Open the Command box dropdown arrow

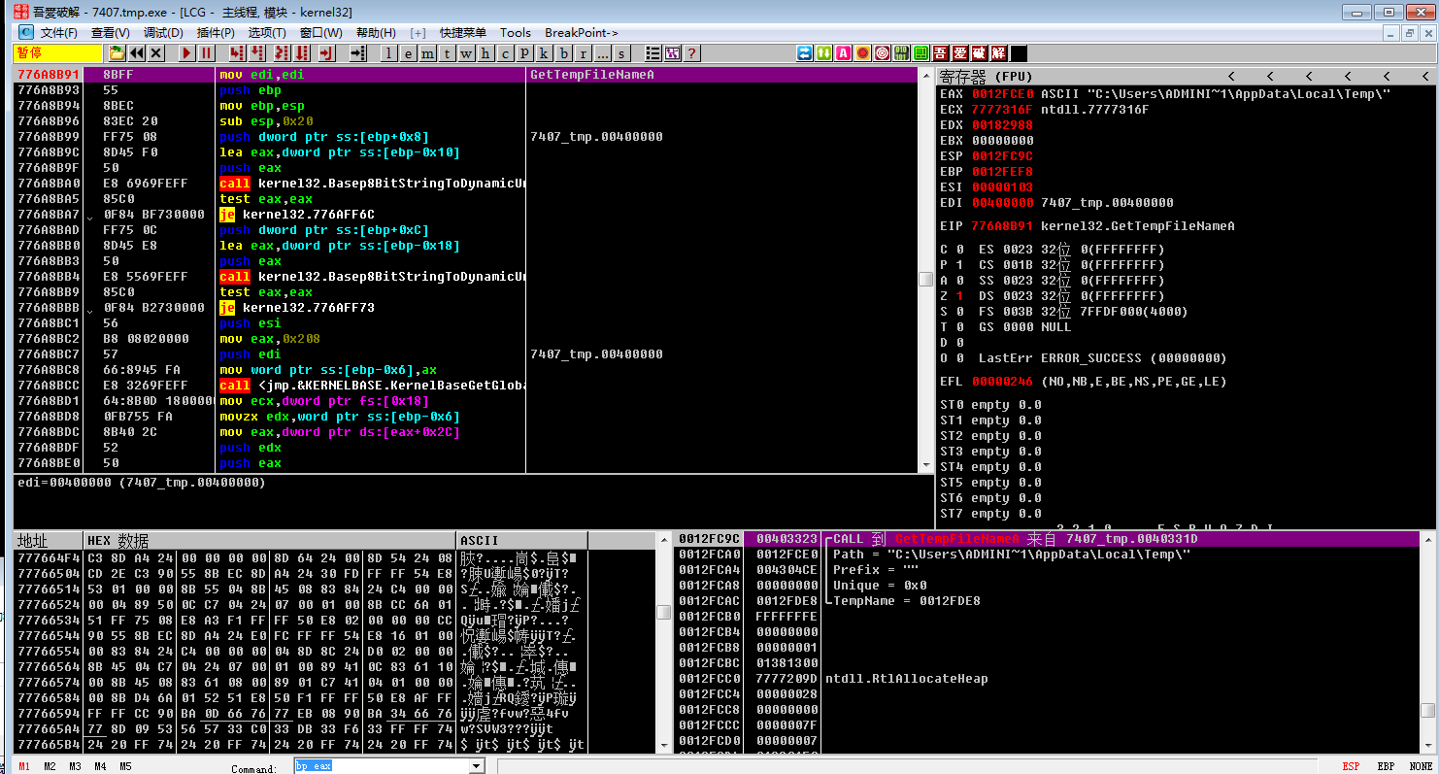click(x=476, y=766)
